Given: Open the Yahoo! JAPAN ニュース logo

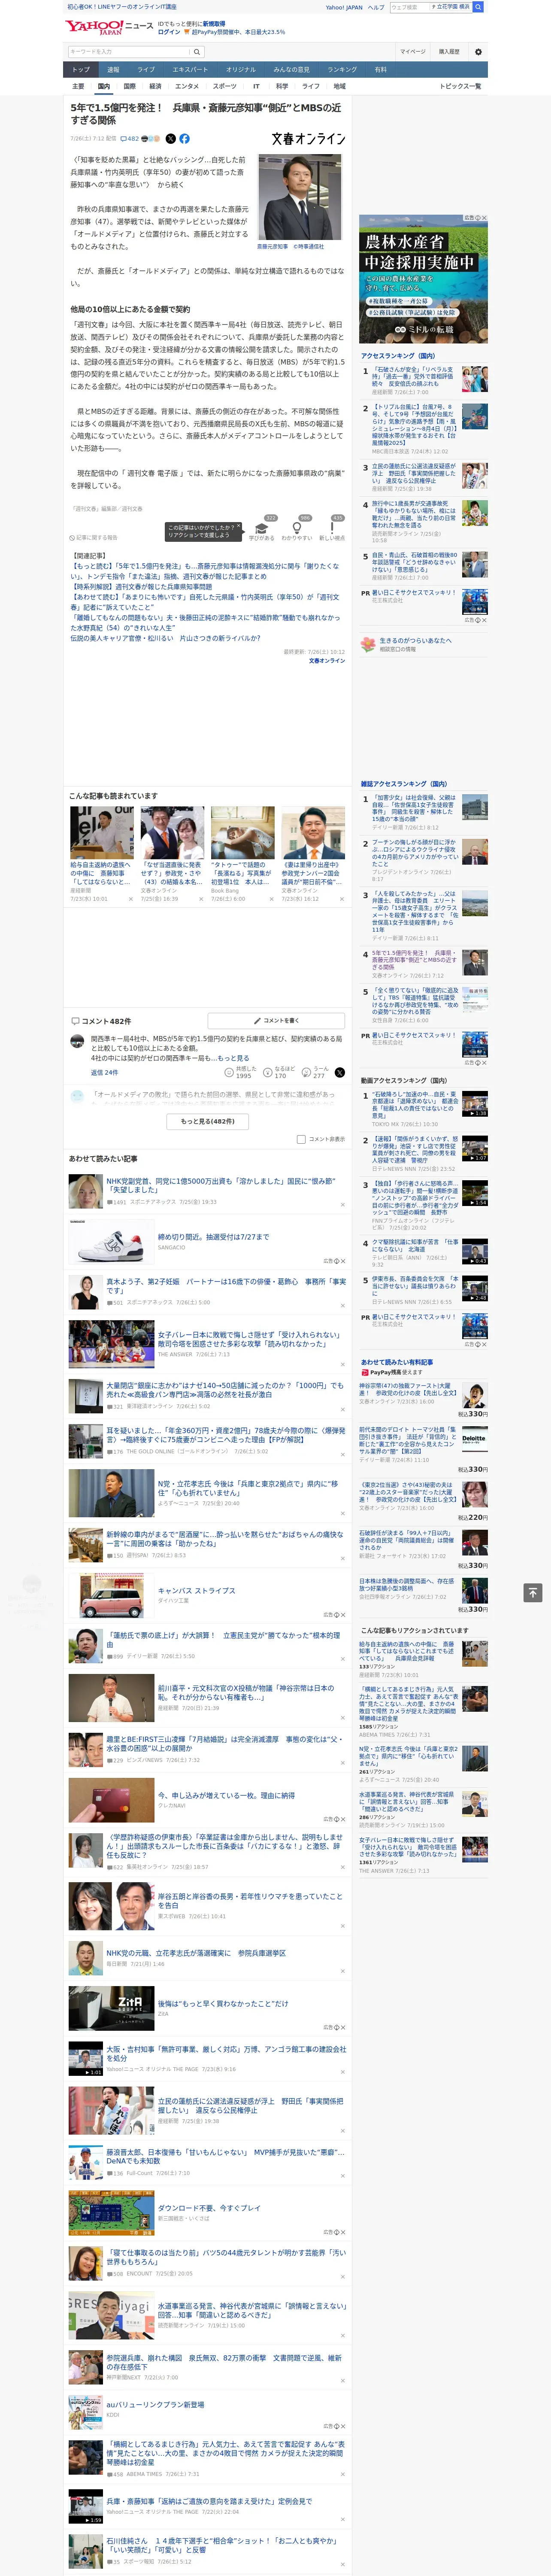Looking at the screenshot, I should pyautogui.click(x=109, y=27).
